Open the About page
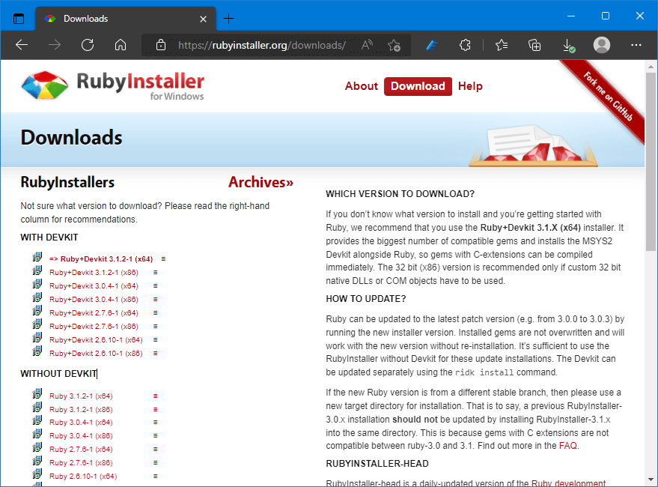Screen dimensions: 658x487 tap(362, 86)
